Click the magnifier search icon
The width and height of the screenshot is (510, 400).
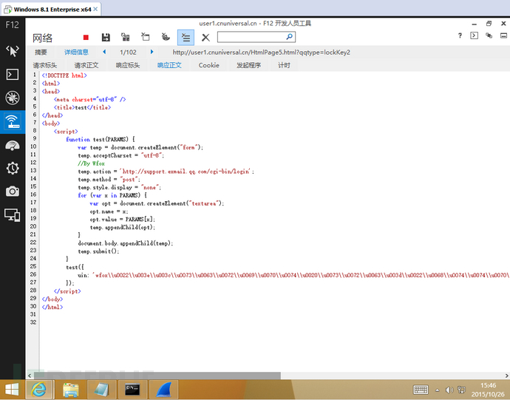289,37
